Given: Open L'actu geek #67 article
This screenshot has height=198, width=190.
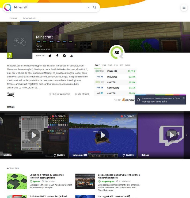Looking at the screenshot, I should [x=114, y=196].
